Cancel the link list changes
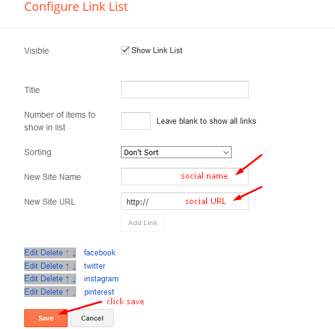The height and width of the screenshot is (329, 335). pyautogui.click(x=92, y=318)
